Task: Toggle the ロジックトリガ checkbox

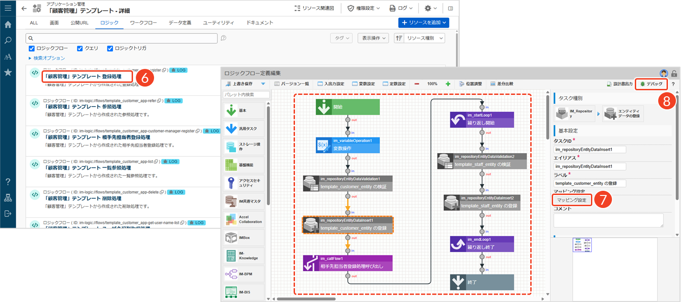Action: point(110,48)
